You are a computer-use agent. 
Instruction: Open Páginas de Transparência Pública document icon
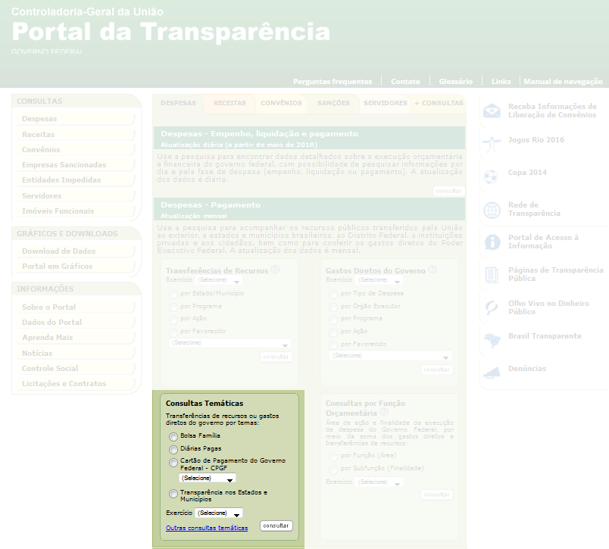[x=491, y=274]
